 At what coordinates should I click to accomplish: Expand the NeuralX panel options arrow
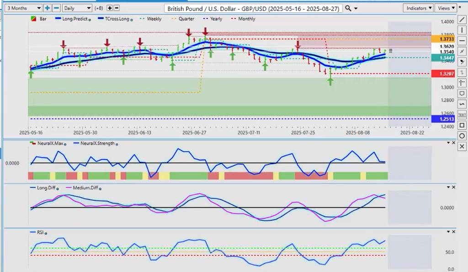click(448, 143)
